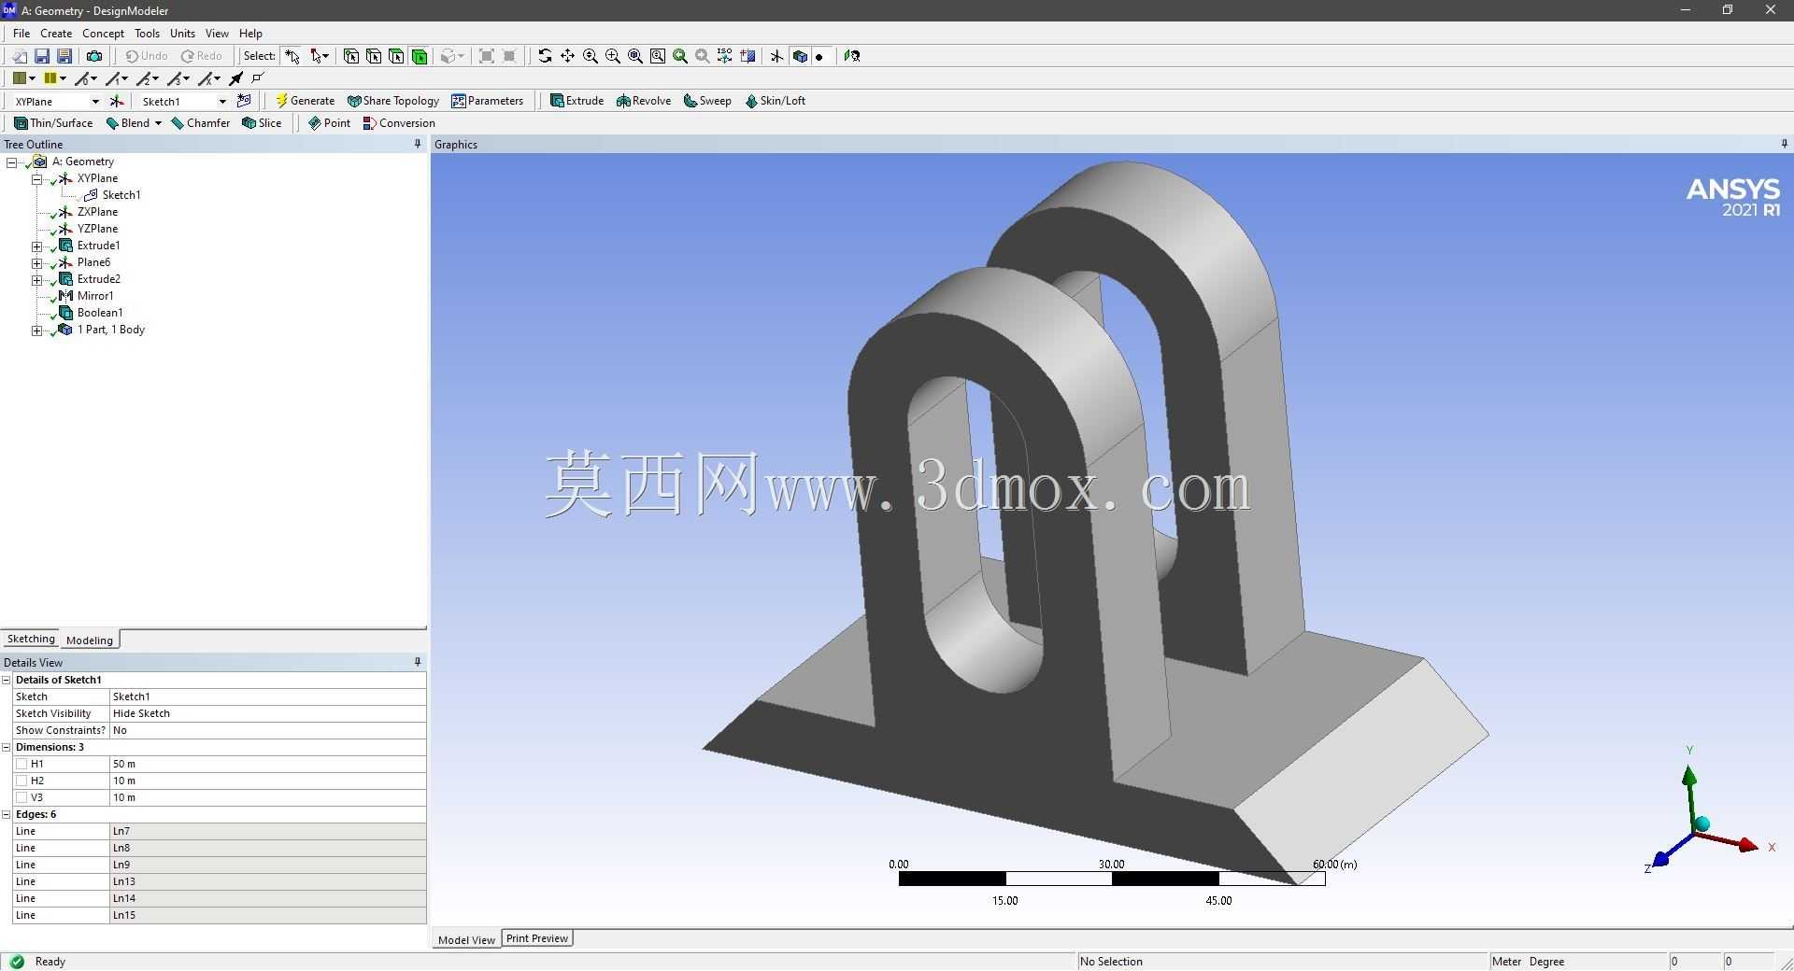1794x971 pixels.
Task: Toggle the Graphics panel pin
Action: (1784, 144)
